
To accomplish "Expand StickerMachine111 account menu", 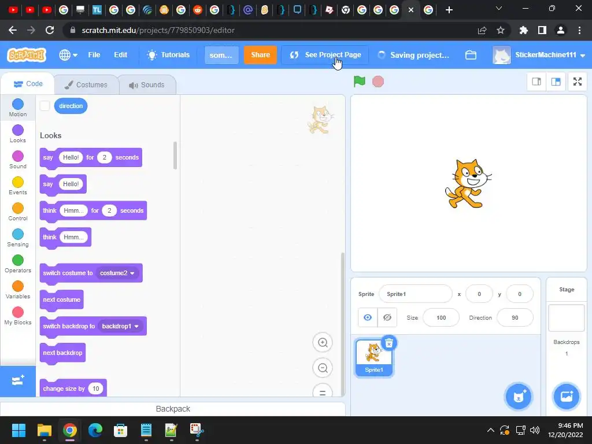I will pos(539,55).
